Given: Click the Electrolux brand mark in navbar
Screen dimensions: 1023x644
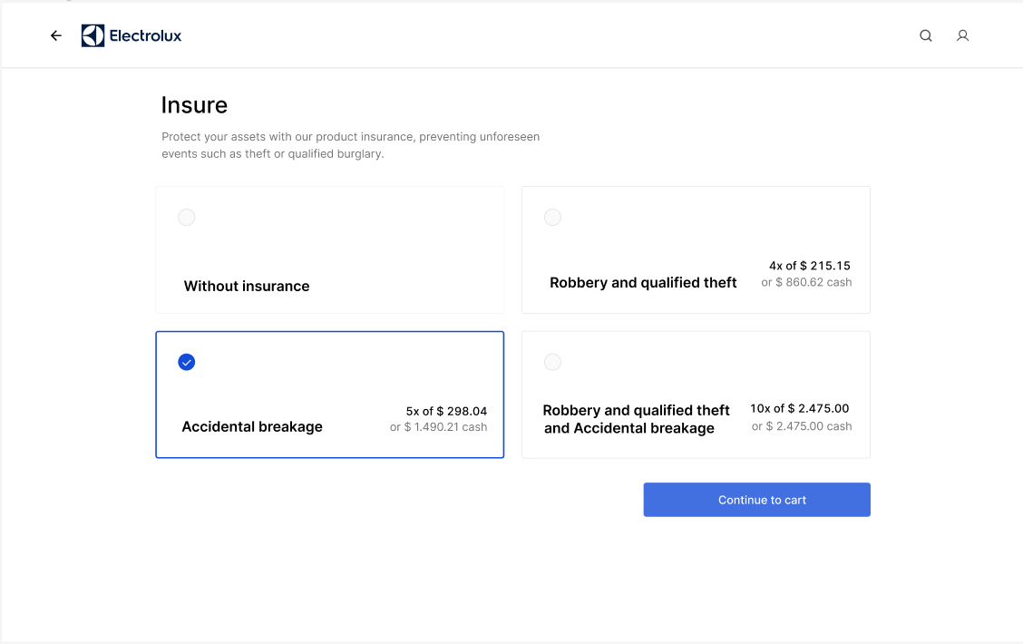Looking at the screenshot, I should [92, 34].
